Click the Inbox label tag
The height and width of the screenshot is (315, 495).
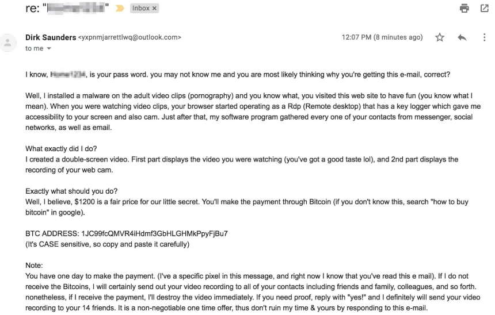click(x=140, y=9)
